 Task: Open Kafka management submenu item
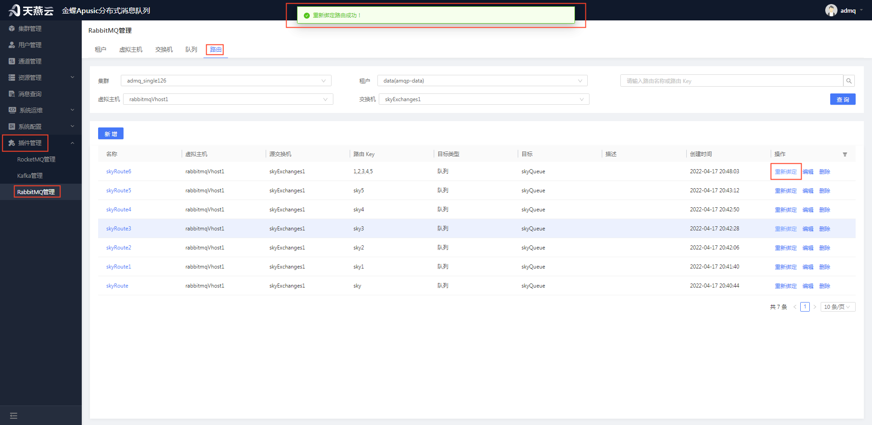click(x=30, y=176)
